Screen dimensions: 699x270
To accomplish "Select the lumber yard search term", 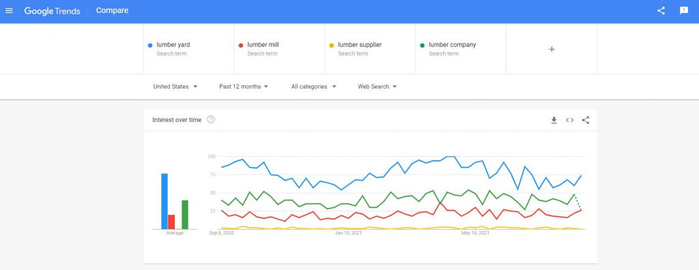I will [188, 49].
